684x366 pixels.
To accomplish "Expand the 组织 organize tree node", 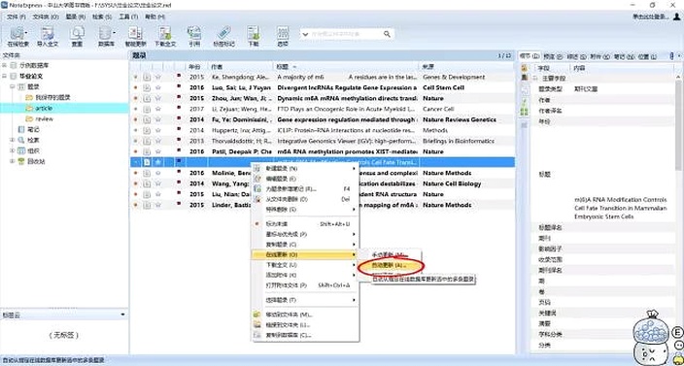I will coord(13,150).
